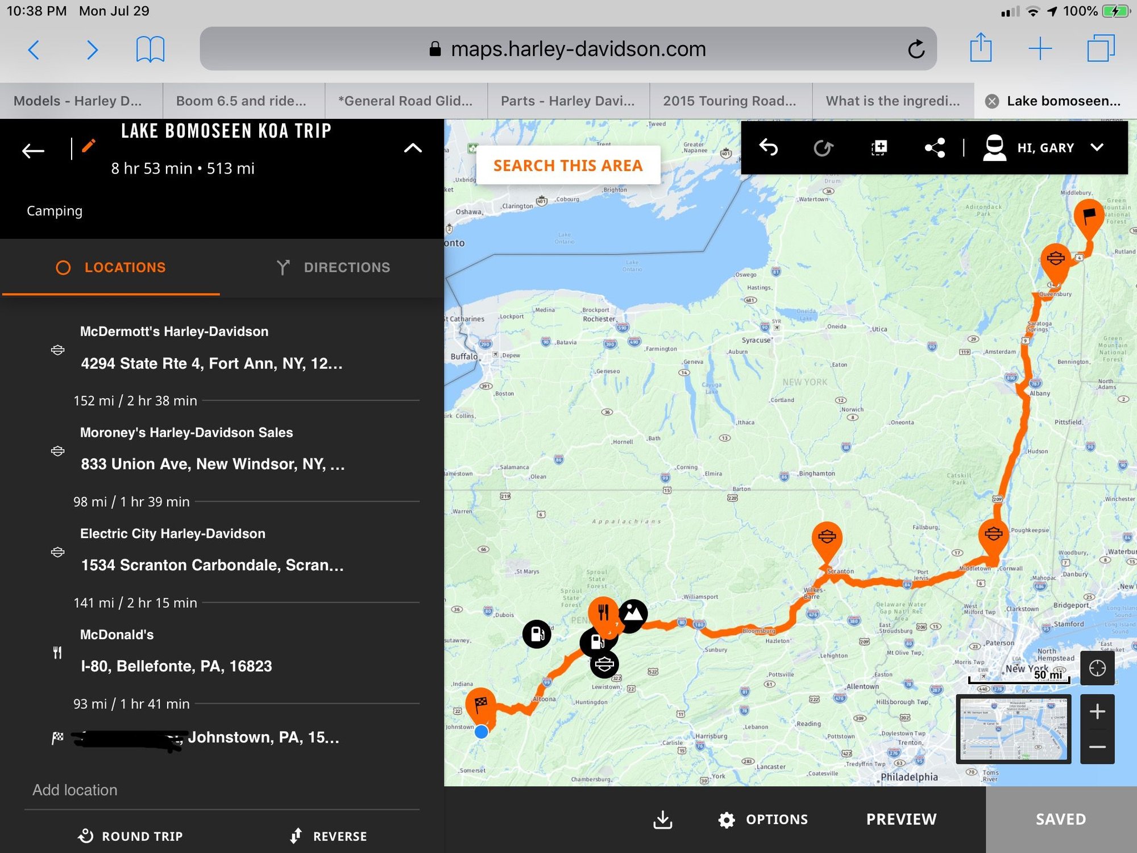Click the Preview button
The height and width of the screenshot is (853, 1137).
click(x=901, y=819)
